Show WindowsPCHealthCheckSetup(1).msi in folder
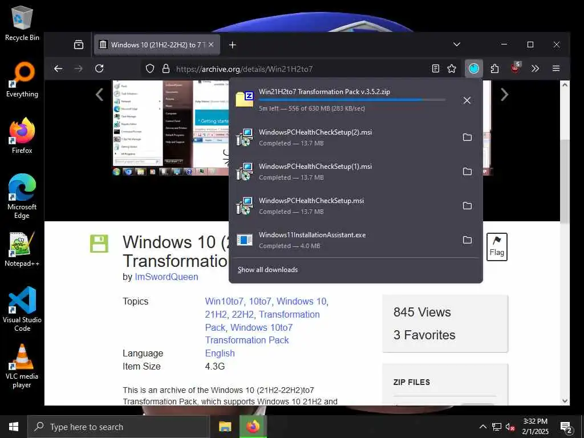584x438 pixels. pos(467,172)
